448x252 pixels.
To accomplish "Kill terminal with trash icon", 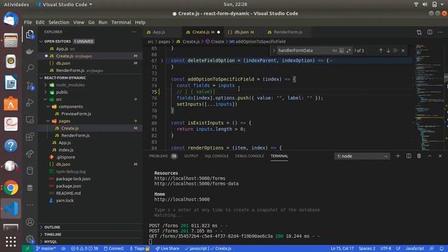I will (419, 156).
